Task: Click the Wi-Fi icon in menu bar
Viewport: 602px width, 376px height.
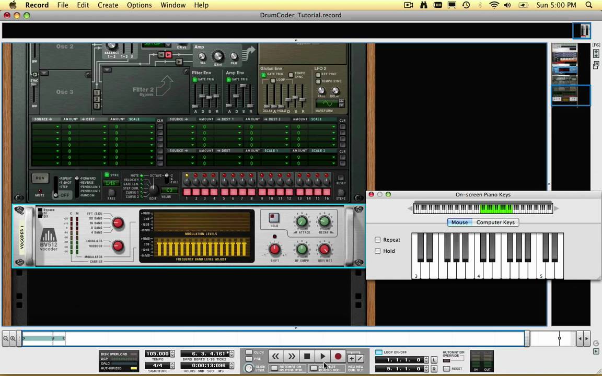Action: click(x=494, y=5)
